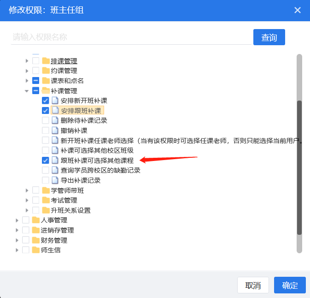The image size is (310, 298).
Task: Expand the 财务管理 node
Action: (17, 240)
